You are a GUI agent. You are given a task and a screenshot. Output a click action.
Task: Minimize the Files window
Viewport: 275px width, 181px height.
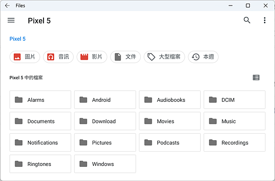[231, 5]
